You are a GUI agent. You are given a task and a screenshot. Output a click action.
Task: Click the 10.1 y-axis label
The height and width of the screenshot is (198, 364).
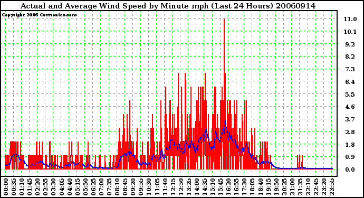pyautogui.click(x=350, y=32)
